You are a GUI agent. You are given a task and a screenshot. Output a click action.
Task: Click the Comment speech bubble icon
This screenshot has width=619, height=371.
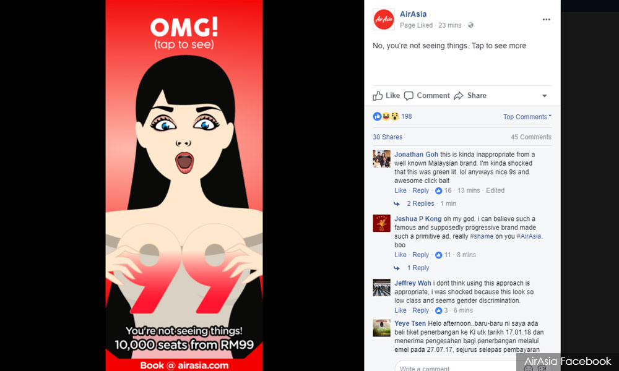[409, 96]
